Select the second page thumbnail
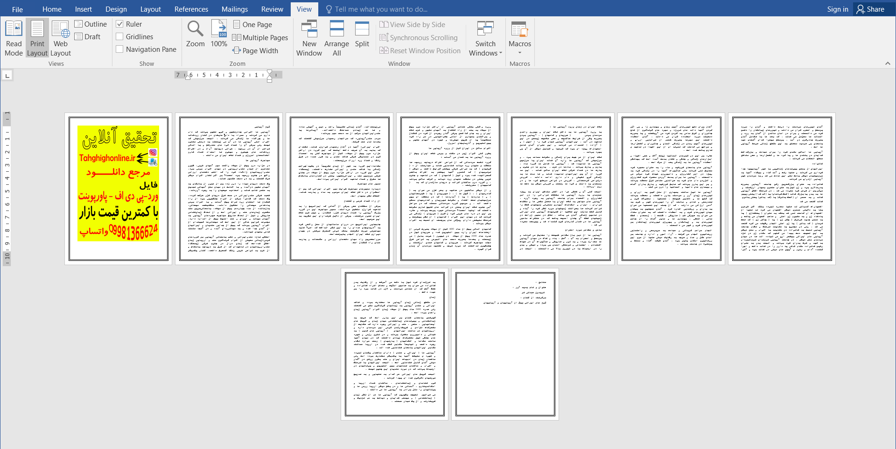This screenshot has height=449, width=896. pos(229,189)
